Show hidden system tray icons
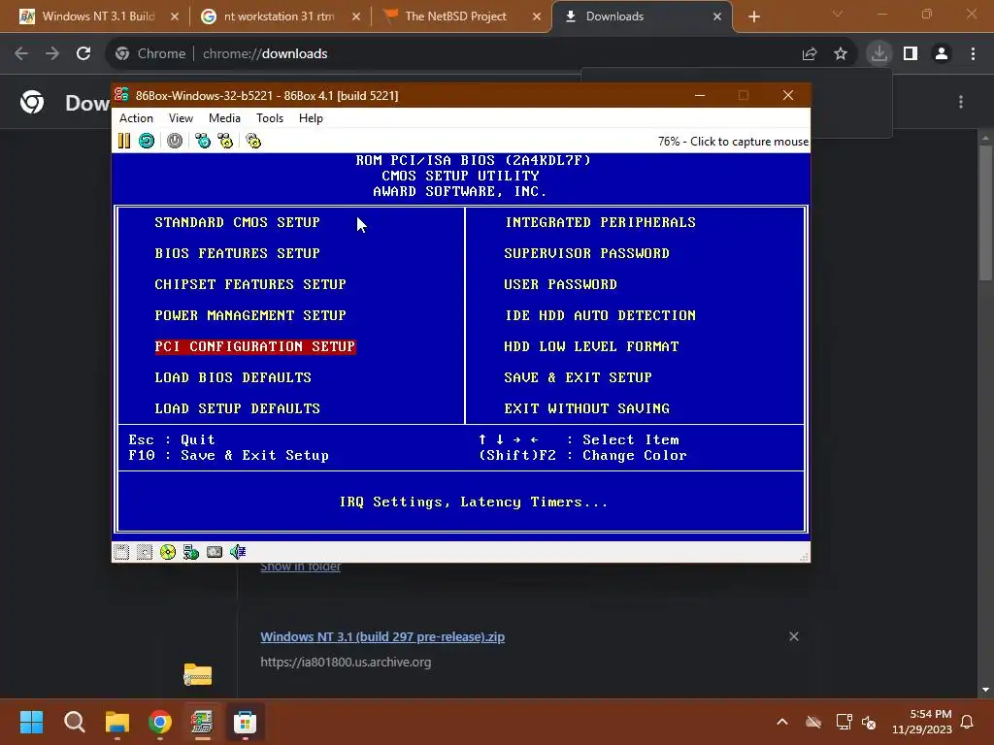Viewport: 994px width, 745px height. point(782,722)
